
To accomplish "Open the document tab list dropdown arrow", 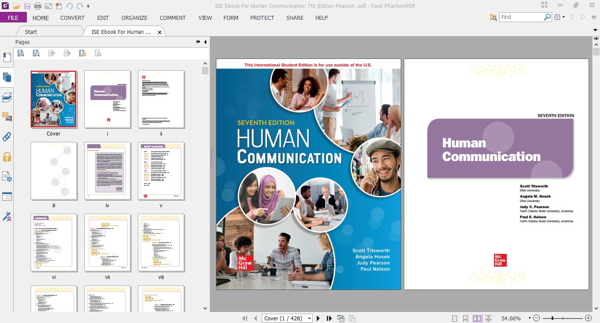I will coord(596,30).
